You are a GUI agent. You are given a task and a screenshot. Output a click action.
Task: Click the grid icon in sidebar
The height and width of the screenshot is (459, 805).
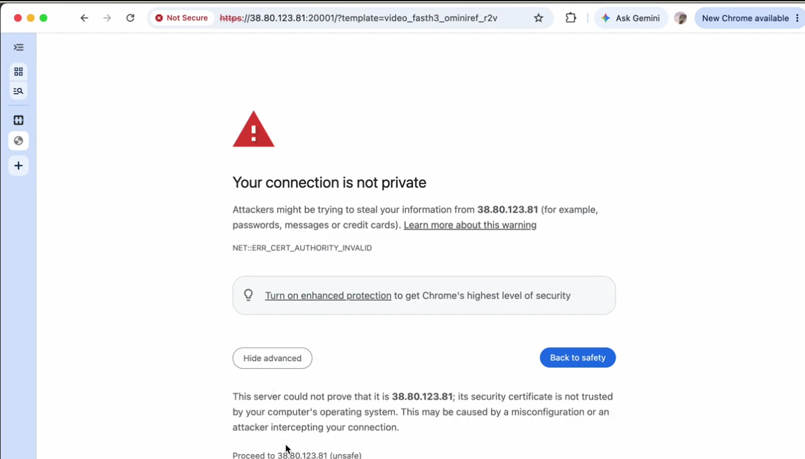19,71
